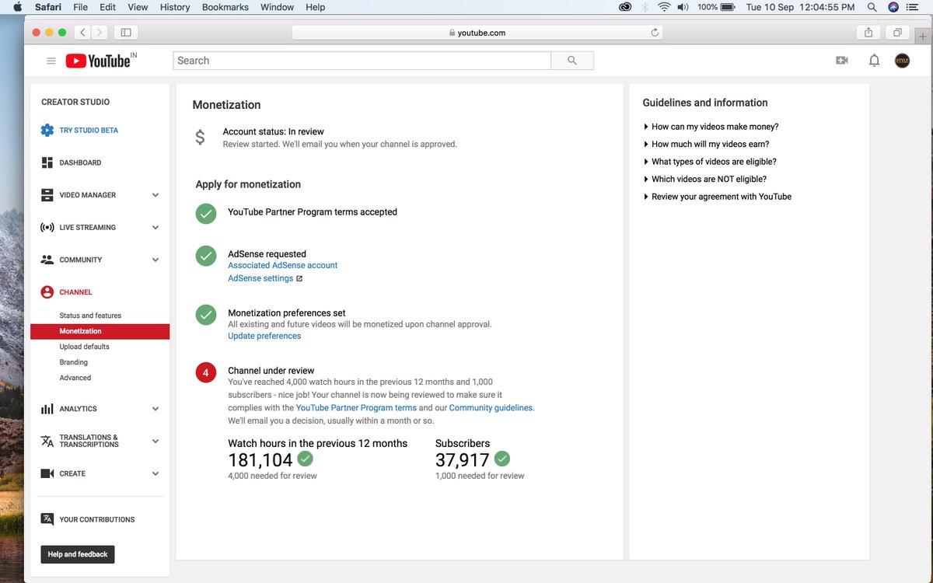Open a new Safari tab with plus

coord(923,37)
